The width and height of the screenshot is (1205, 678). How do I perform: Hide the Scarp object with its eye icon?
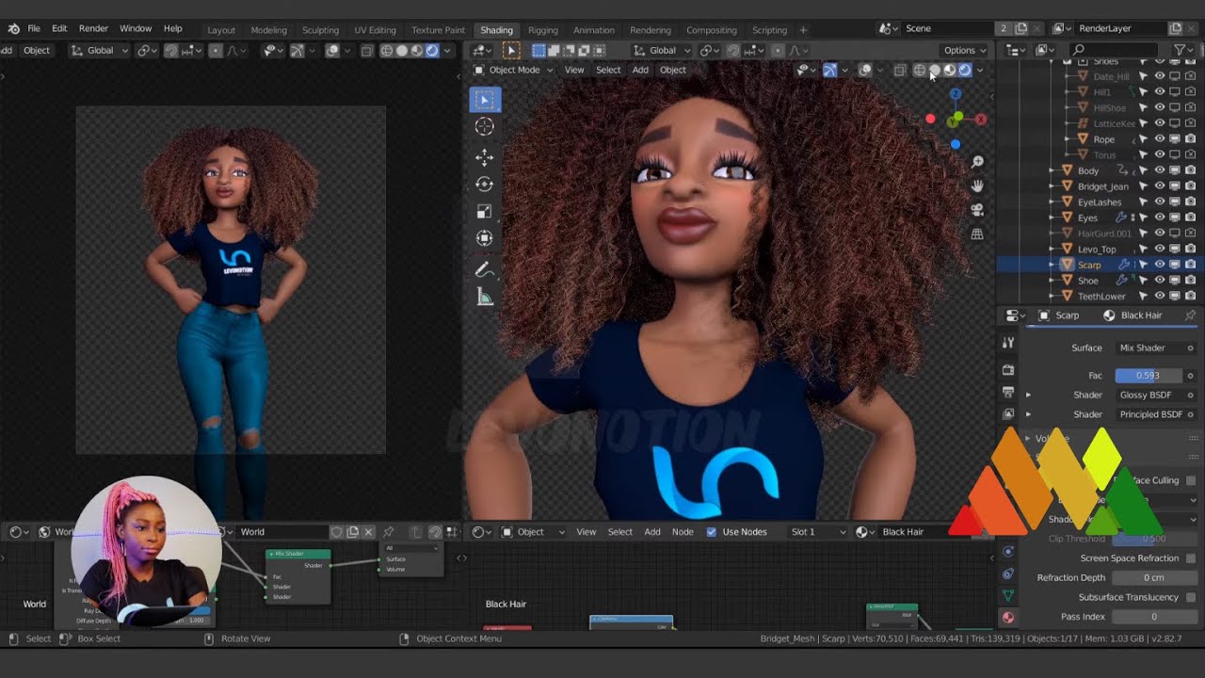click(x=1160, y=265)
